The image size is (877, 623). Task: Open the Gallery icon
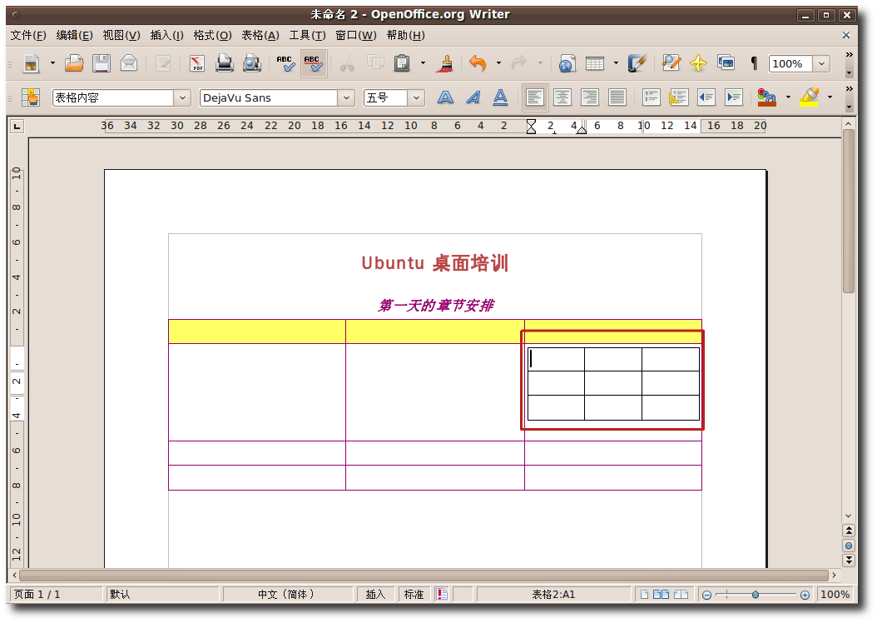(x=726, y=63)
